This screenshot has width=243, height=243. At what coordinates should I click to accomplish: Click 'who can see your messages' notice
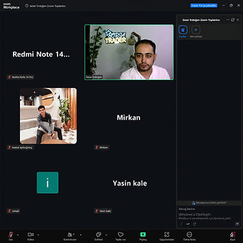click(209, 203)
